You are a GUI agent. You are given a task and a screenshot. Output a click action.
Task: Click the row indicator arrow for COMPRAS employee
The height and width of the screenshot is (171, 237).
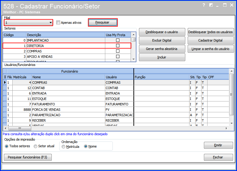tap(5, 82)
